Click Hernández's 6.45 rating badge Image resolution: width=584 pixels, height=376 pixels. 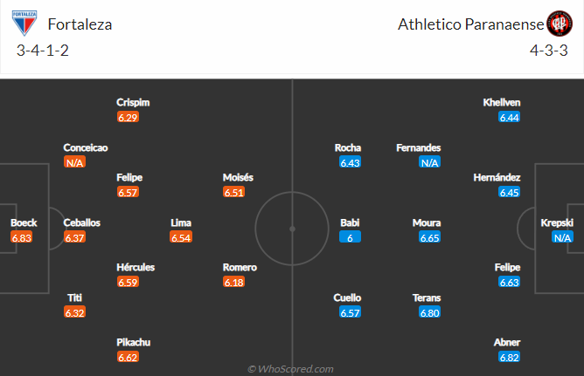click(x=509, y=193)
